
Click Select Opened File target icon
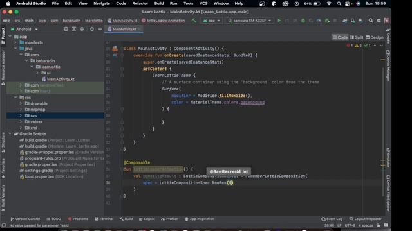[66, 29]
